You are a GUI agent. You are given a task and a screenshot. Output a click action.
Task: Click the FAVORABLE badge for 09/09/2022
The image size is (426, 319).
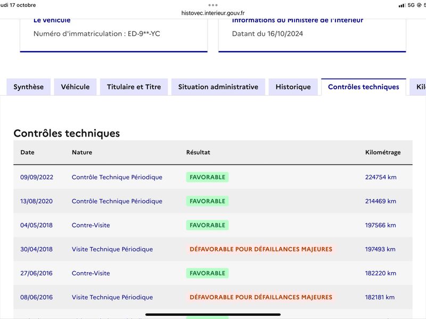pyautogui.click(x=207, y=177)
